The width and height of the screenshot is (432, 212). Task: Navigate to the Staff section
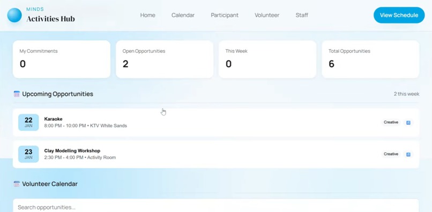[302, 15]
